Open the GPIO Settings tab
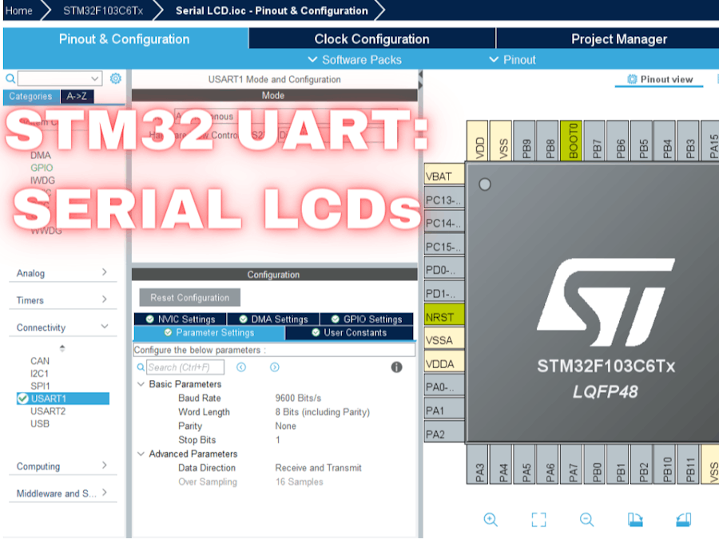 click(x=367, y=319)
